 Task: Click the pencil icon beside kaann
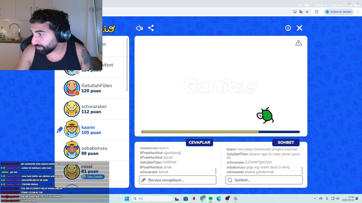pos(60,130)
